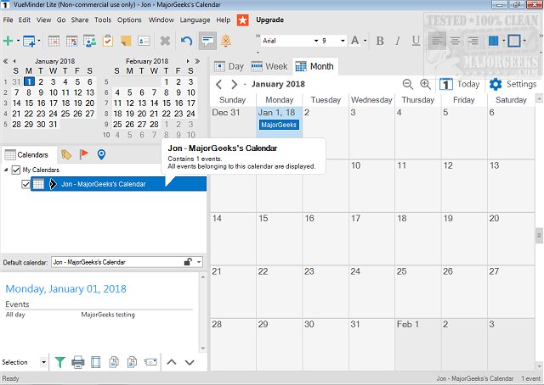Click the tags category icon tab
This screenshot has width=544, height=385.
(x=66, y=154)
